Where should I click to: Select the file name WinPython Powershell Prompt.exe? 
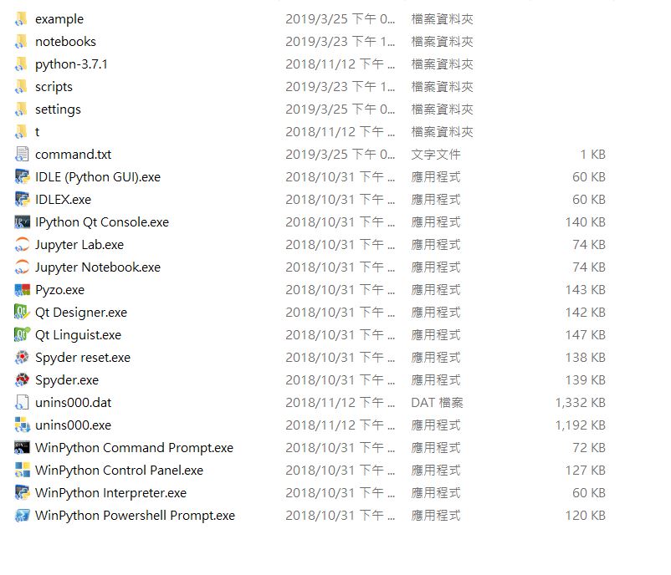[x=135, y=516]
